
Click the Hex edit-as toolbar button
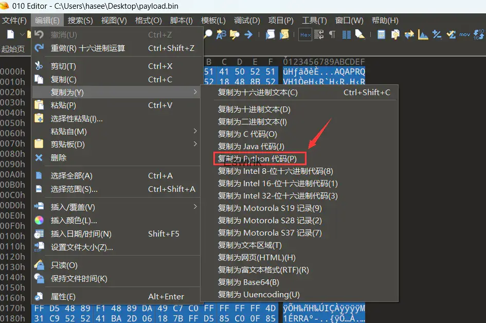305,34
